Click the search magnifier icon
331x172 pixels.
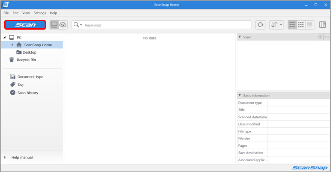76,25
